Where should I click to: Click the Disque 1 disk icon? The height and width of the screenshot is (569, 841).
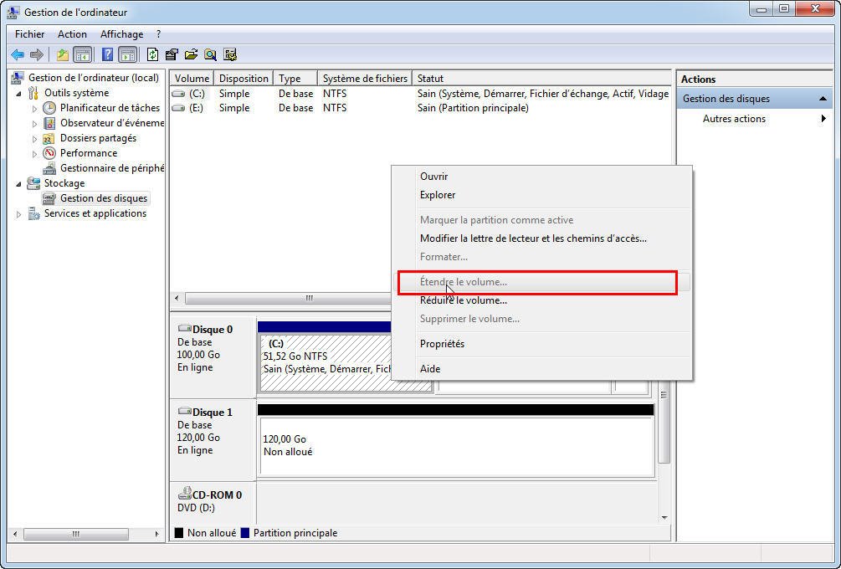(184, 412)
